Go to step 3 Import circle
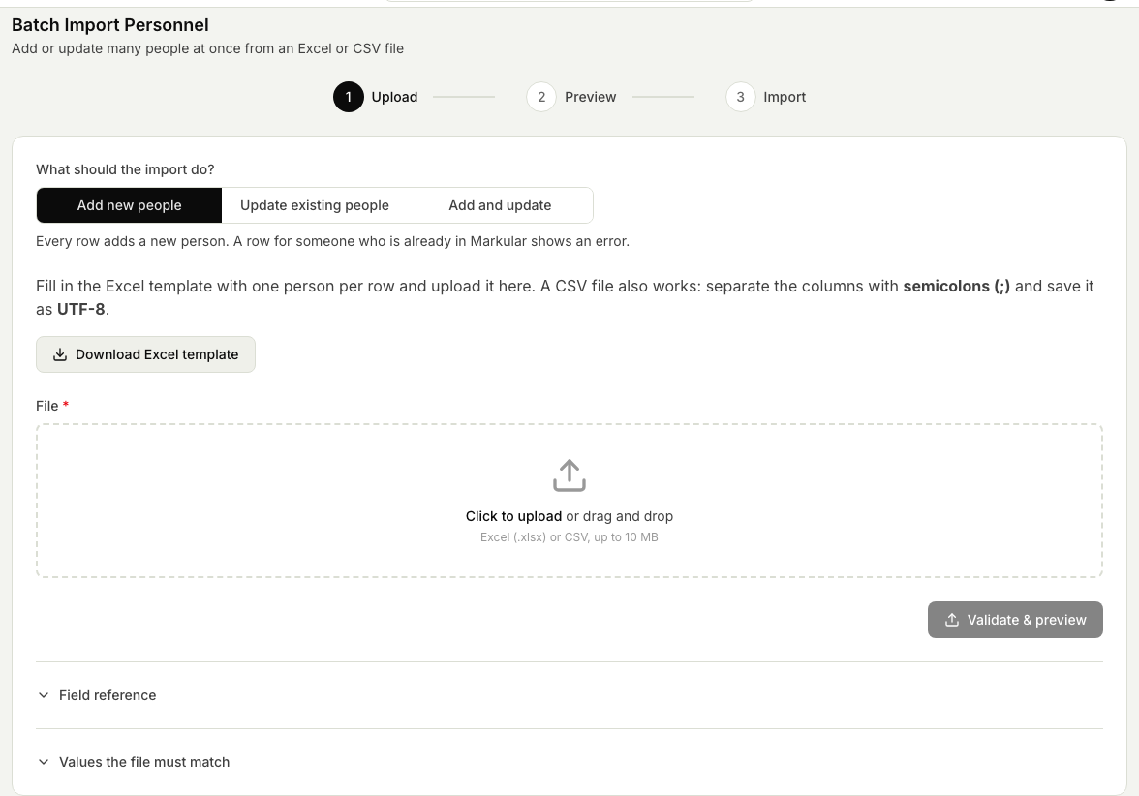The height and width of the screenshot is (796, 1139). 740,97
